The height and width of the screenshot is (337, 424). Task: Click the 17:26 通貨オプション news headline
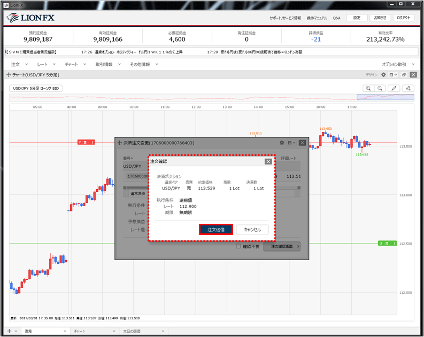pyautogui.click(x=132, y=52)
